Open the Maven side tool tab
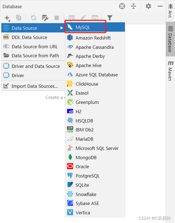 [x=170, y=71]
